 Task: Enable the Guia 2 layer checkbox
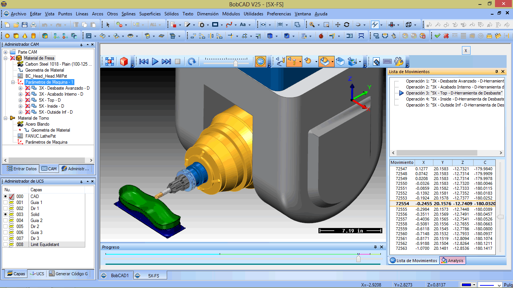pyautogui.click(x=5, y=220)
